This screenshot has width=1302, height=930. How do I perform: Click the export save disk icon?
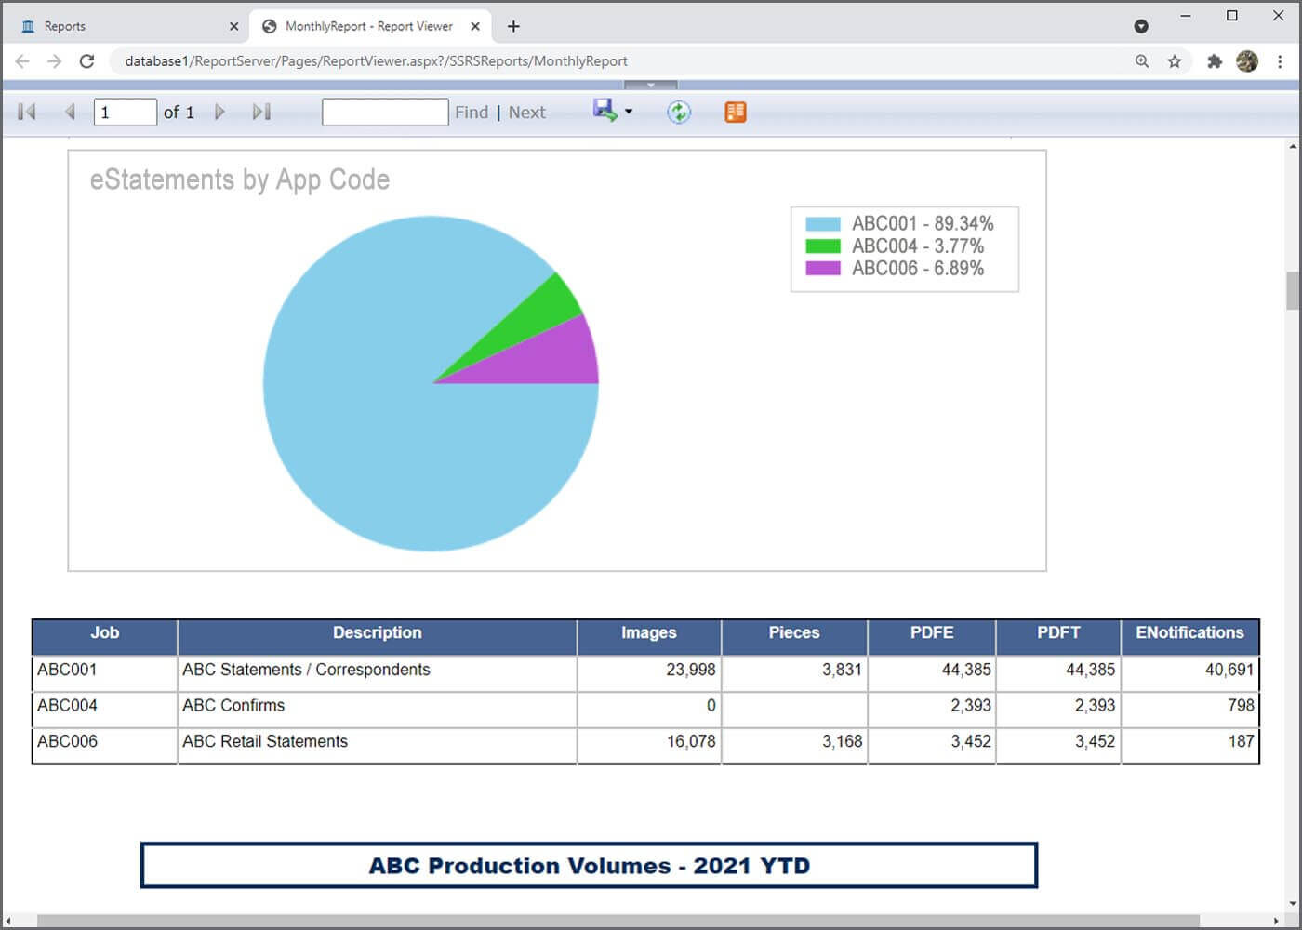coord(604,111)
